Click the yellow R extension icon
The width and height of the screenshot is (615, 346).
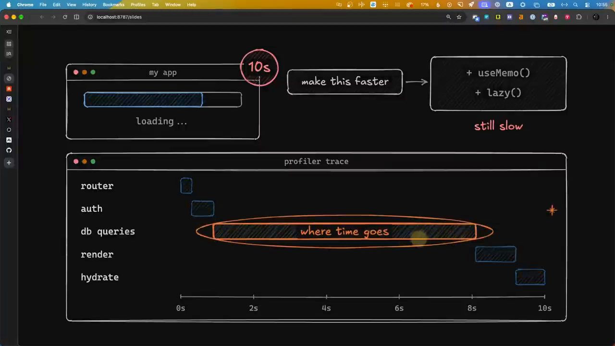[x=498, y=17]
